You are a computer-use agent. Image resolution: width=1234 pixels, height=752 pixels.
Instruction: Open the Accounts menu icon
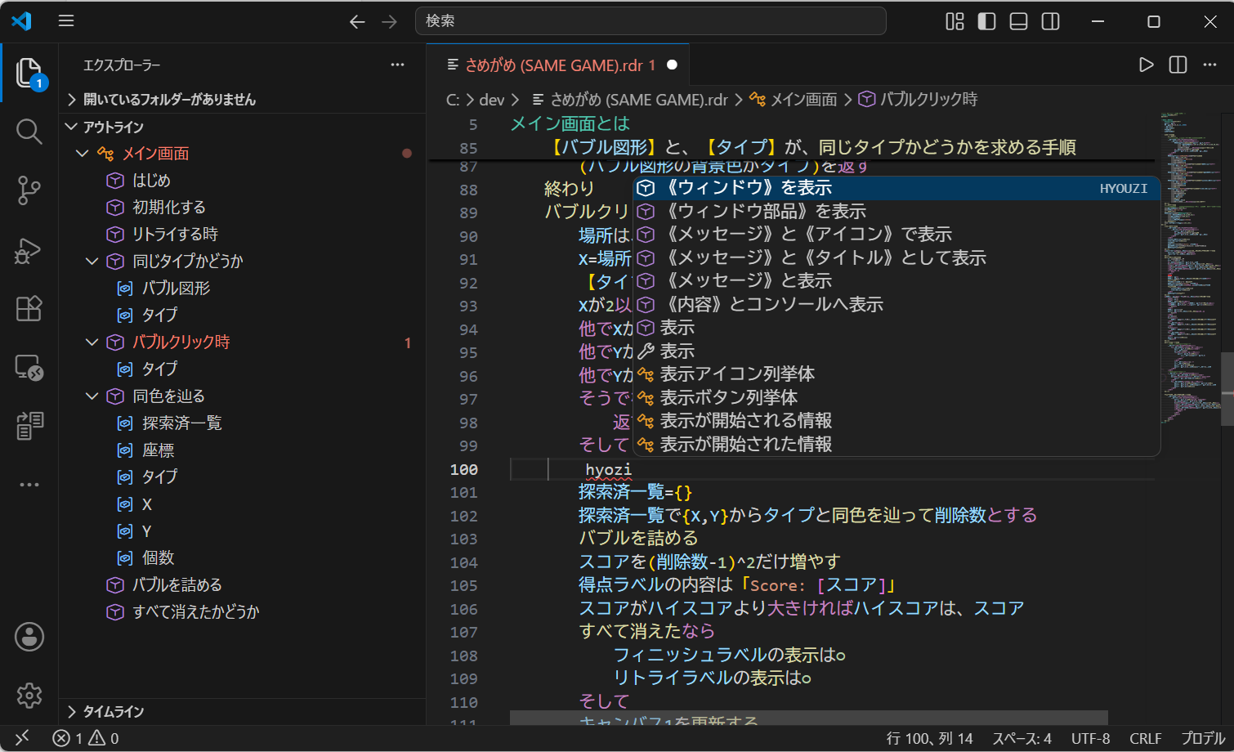29,637
